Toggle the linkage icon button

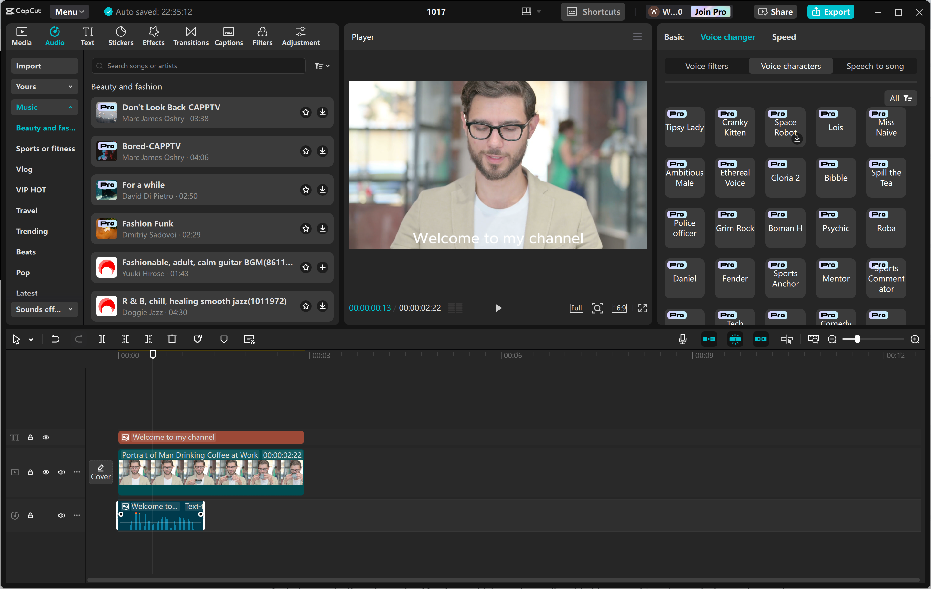761,339
